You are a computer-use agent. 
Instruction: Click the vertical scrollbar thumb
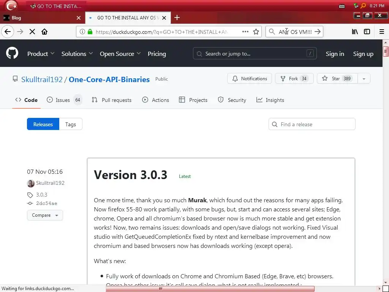[386, 52]
